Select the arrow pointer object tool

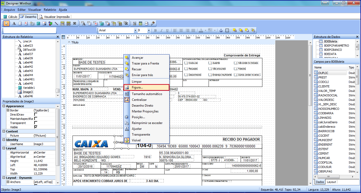tap(7, 23)
